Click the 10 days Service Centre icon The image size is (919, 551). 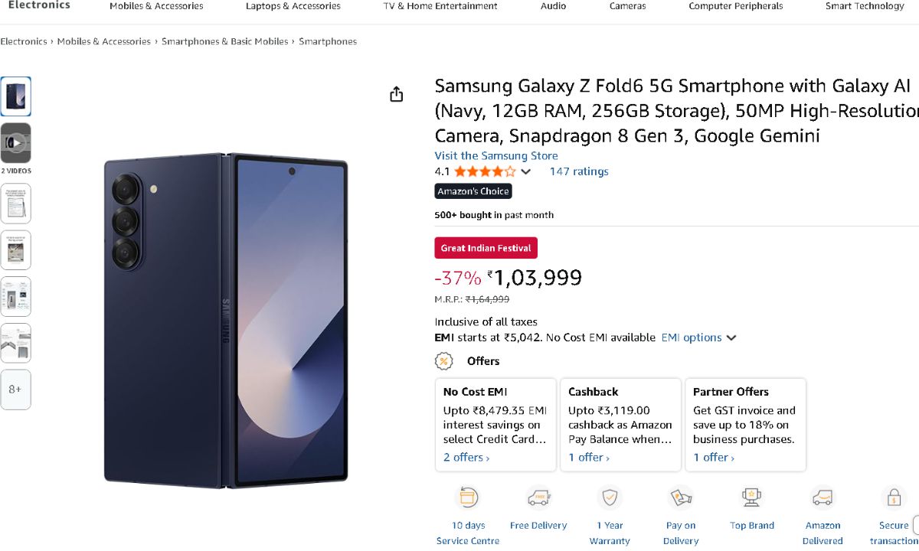click(x=468, y=498)
